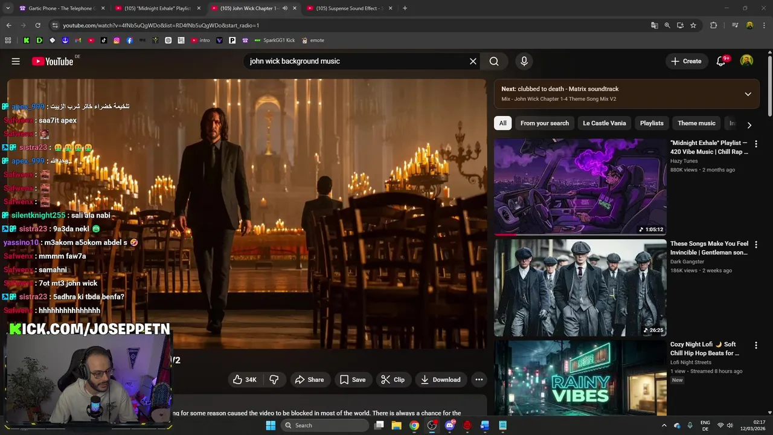Image resolution: width=773 pixels, height=435 pixels.
Task: Start voice search with the microphone
Action: point(524,61)
